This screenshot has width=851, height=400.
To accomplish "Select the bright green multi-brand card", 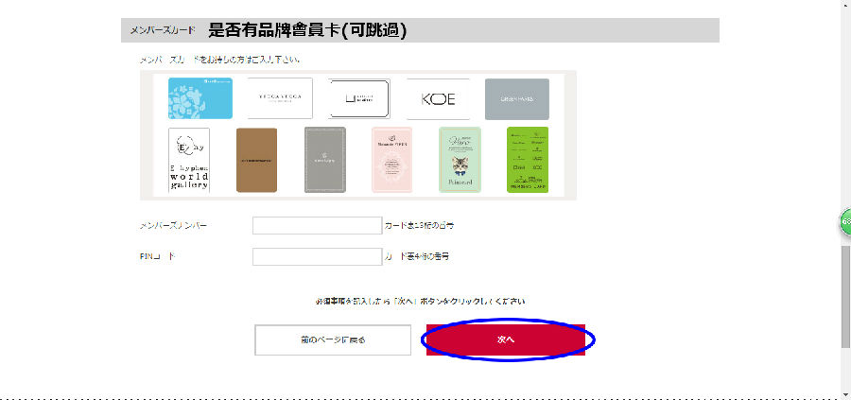I will tap(528, 160).
